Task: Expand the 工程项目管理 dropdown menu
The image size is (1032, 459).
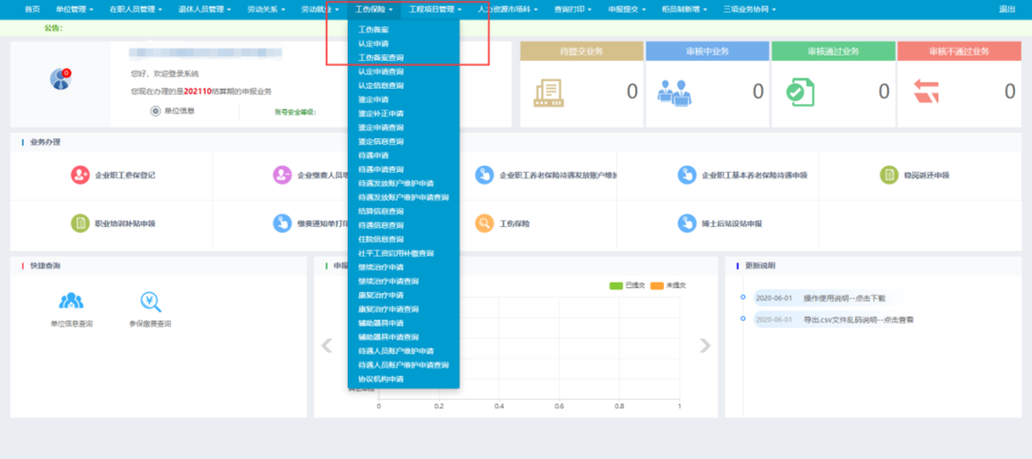Action: click(435, 9)
